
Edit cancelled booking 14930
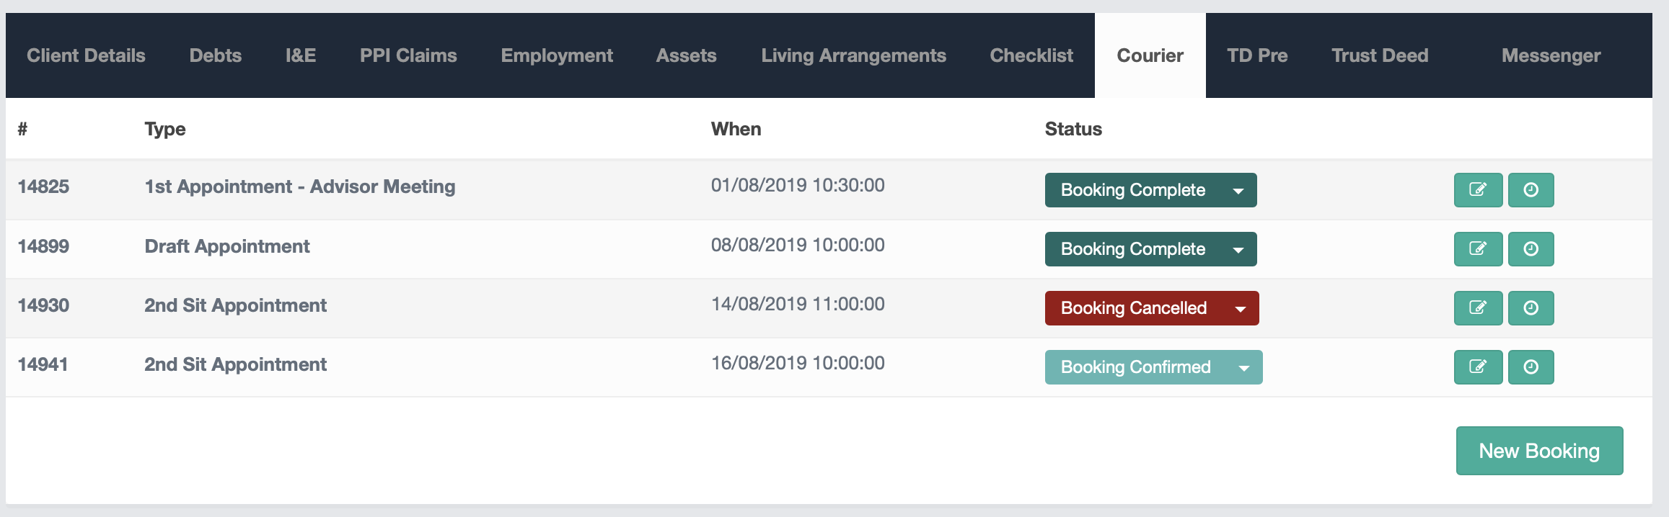click(1478, 308)
